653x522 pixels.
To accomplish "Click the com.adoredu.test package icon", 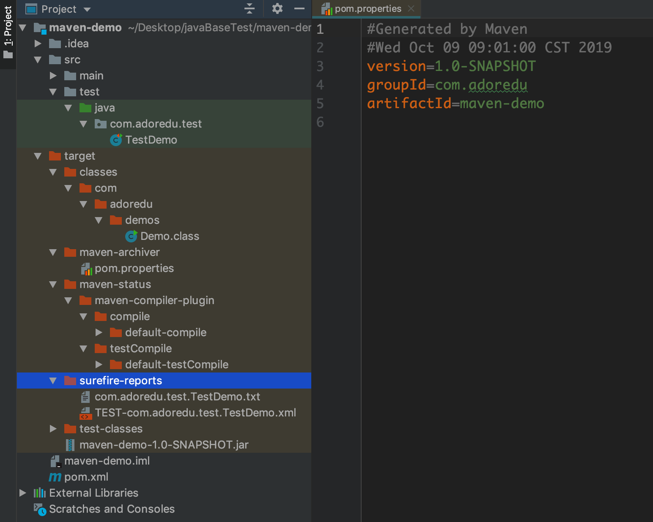I will [x=101, y=124].
